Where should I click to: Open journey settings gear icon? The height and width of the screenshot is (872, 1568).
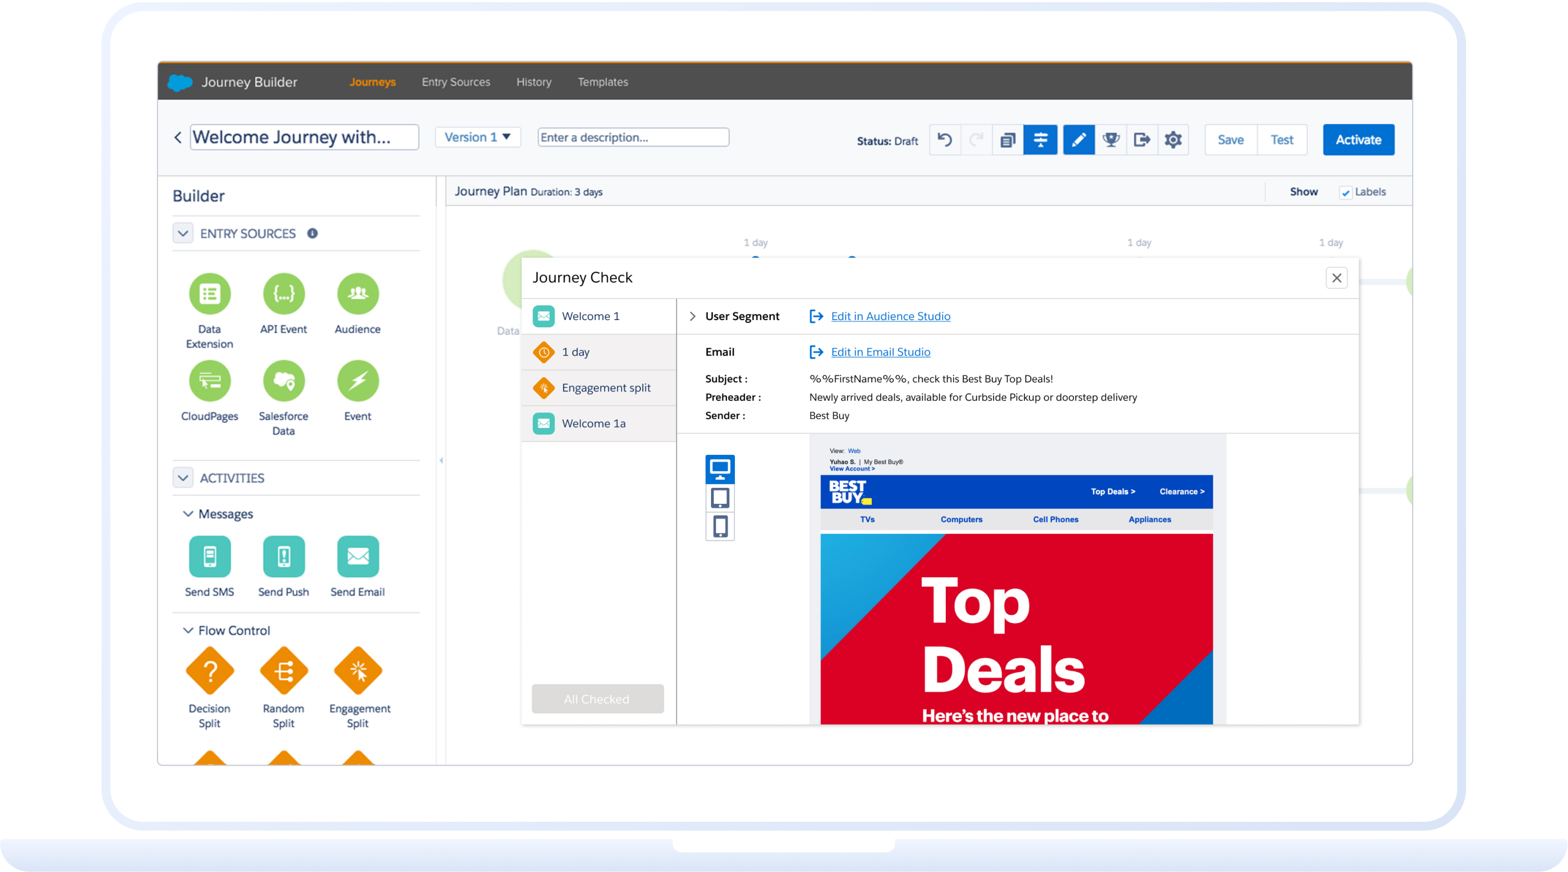(1173, 140)
